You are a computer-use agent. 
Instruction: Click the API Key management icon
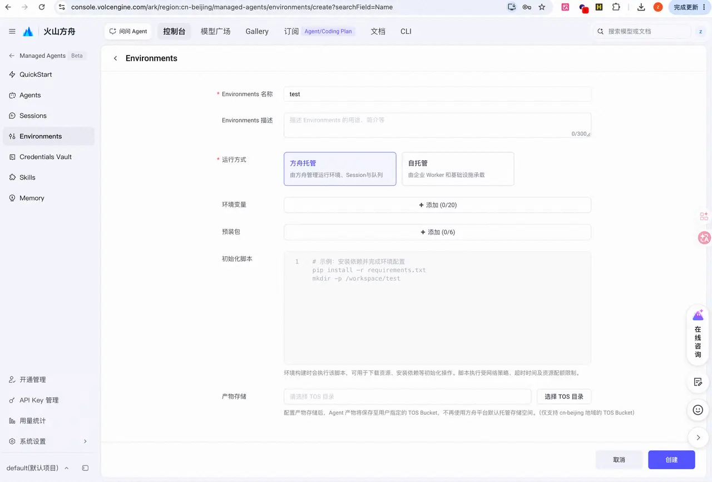[x=12, y=400]
